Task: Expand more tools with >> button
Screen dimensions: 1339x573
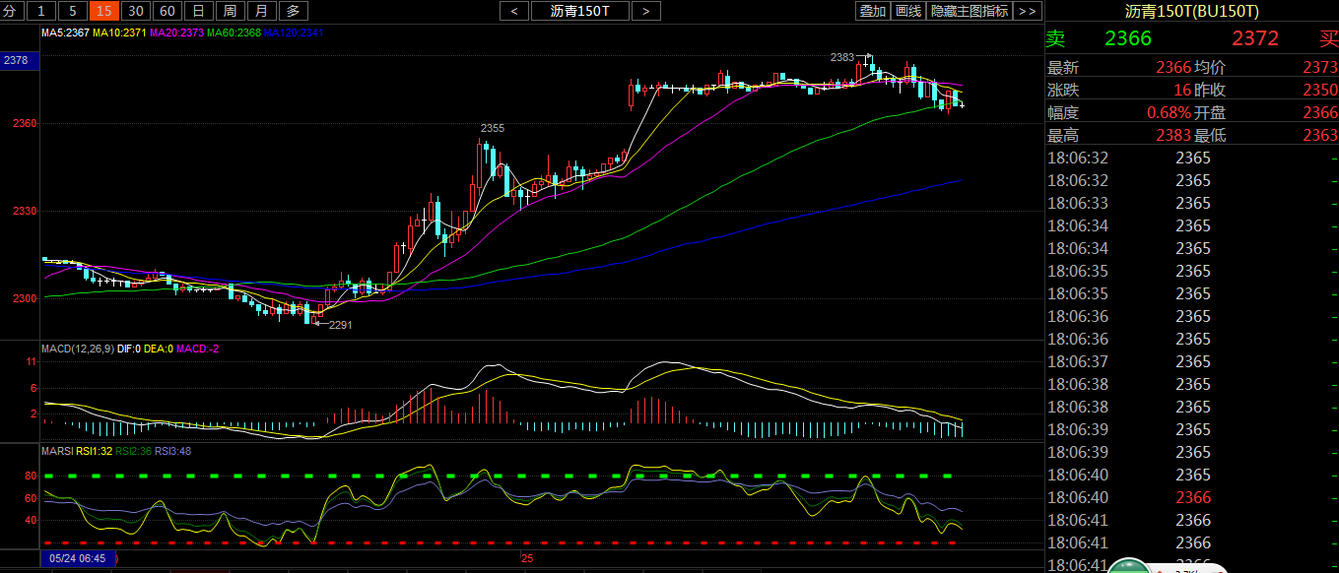Action: (1026, 11)
